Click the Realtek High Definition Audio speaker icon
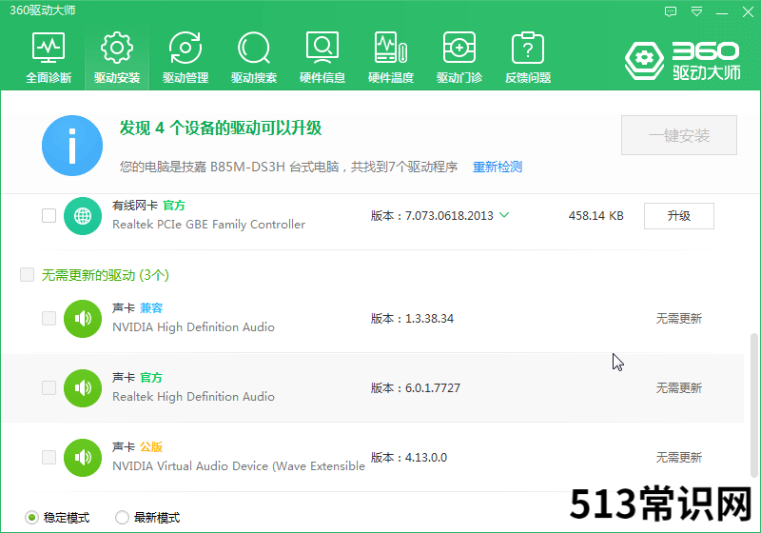 83,388
